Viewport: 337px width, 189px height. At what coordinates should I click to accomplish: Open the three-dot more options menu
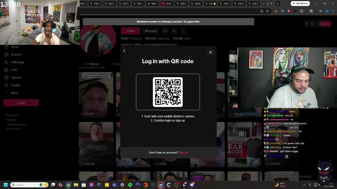pos(184,31)
